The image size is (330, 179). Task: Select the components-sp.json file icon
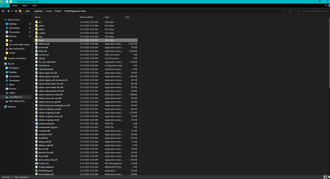pos(36,127)
